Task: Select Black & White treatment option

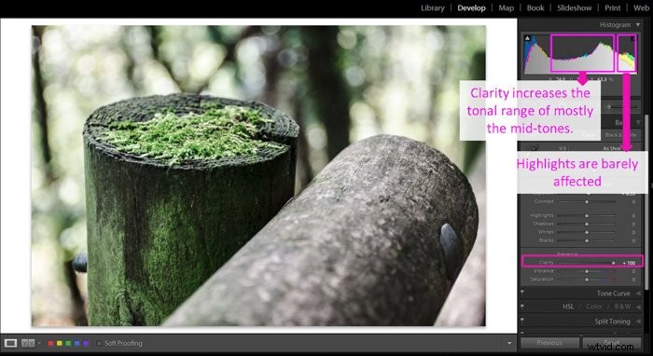Action: 620,135
